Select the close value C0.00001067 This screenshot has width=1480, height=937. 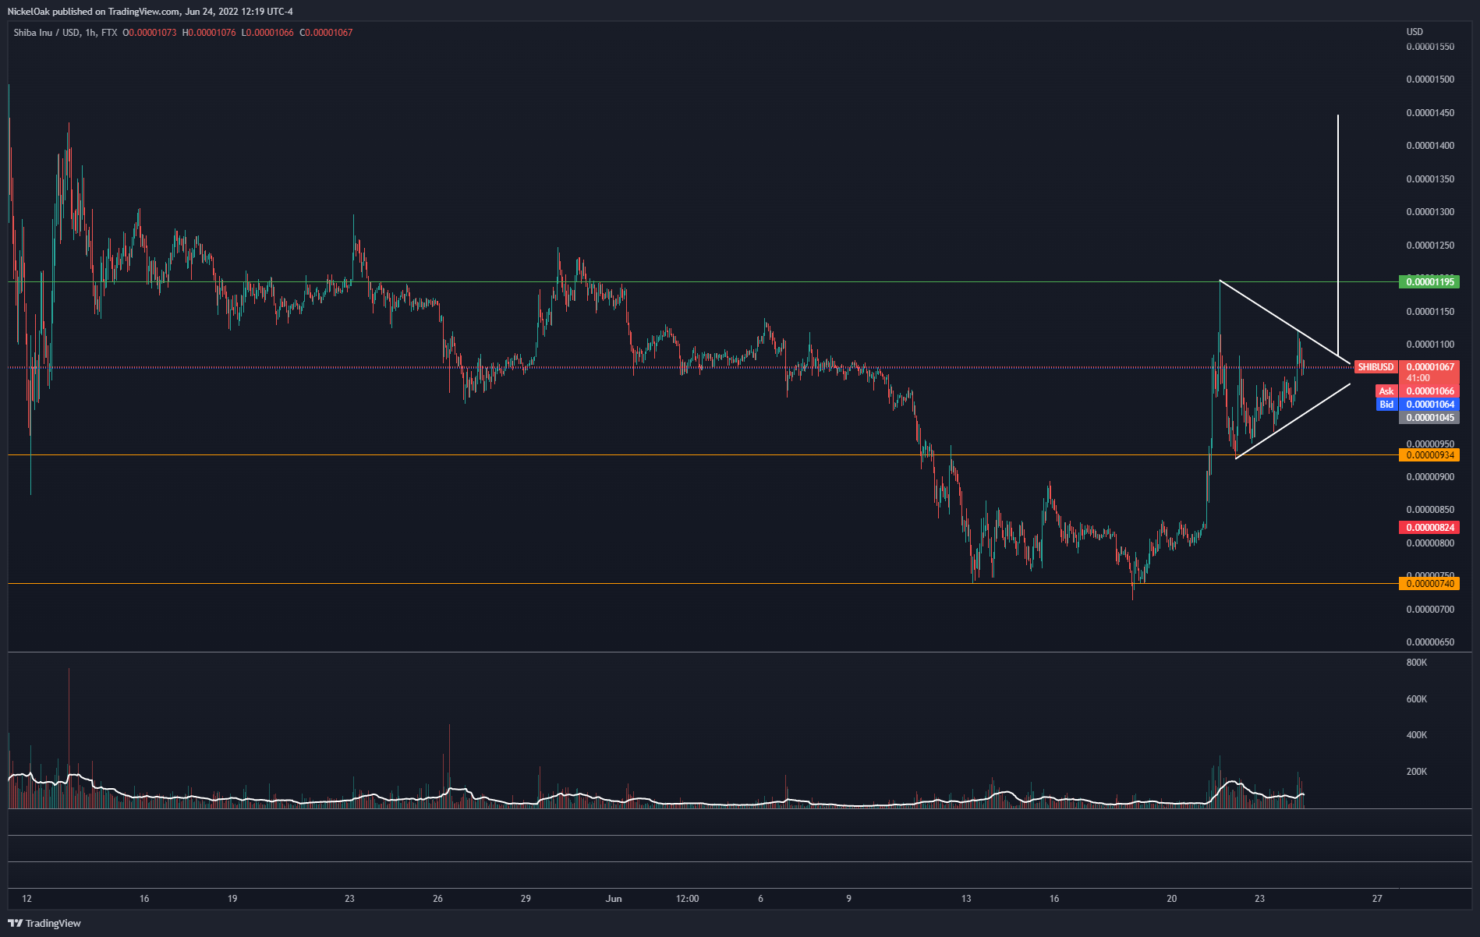(x=327, y=33)
